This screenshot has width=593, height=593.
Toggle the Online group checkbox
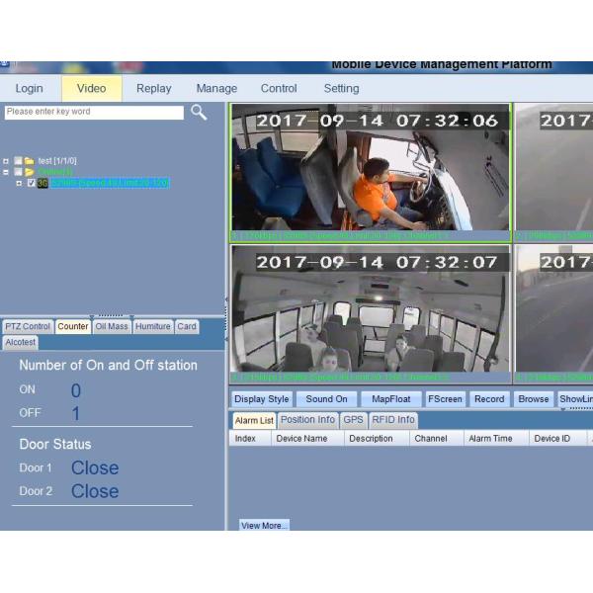pyautogui.click(x=18, y=171)
